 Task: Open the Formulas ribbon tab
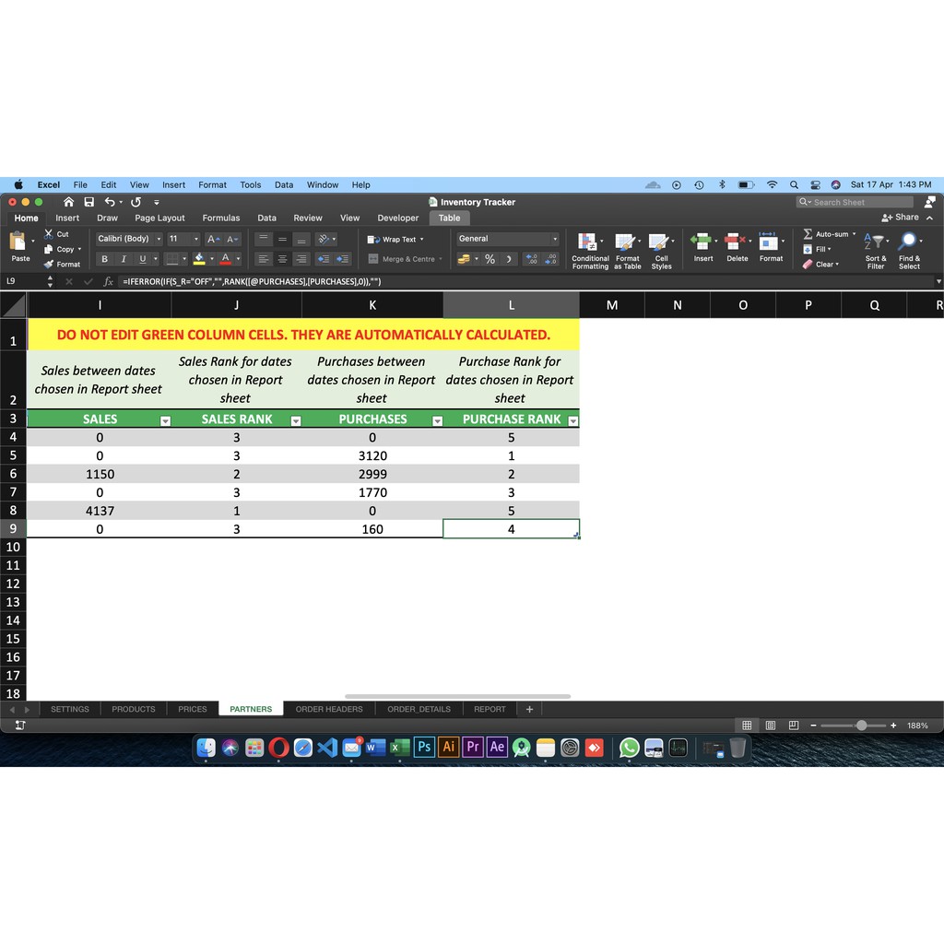coord(220,218)
